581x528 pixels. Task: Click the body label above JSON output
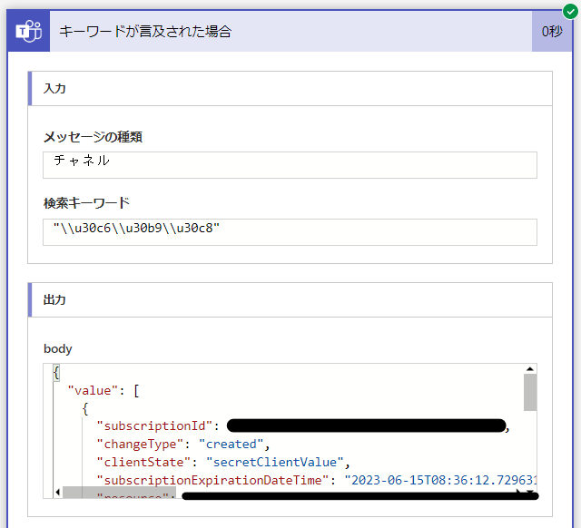tap(57, 348)
